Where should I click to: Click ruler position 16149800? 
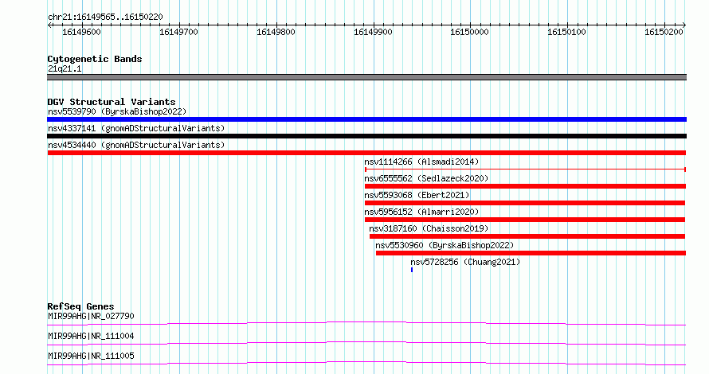pos(276,32)
